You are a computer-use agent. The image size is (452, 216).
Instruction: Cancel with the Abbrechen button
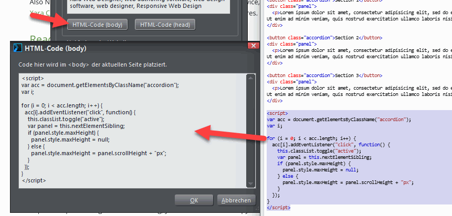(x=236, y=200)
